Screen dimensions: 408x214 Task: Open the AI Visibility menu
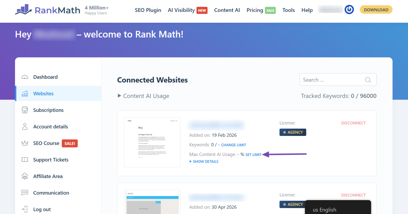pyautogui.click(x=181, y=10)
